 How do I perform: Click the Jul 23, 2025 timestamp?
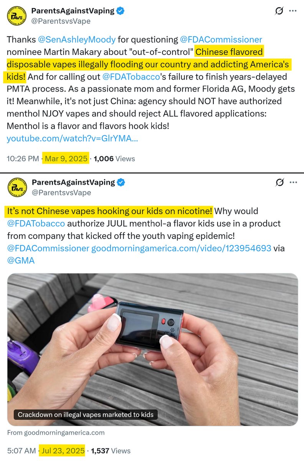coord(62,451)
